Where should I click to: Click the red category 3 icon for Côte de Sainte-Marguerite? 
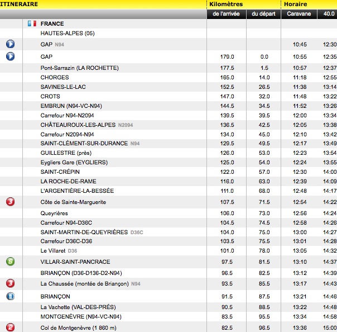click(x=10, y=202)
